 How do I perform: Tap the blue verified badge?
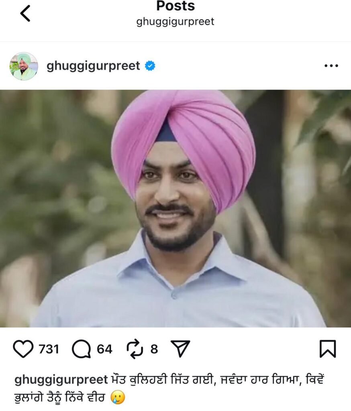click(150, 66)
